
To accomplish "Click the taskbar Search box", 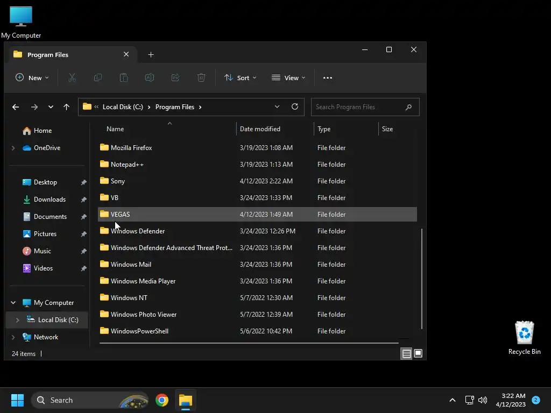I will 90,400.
